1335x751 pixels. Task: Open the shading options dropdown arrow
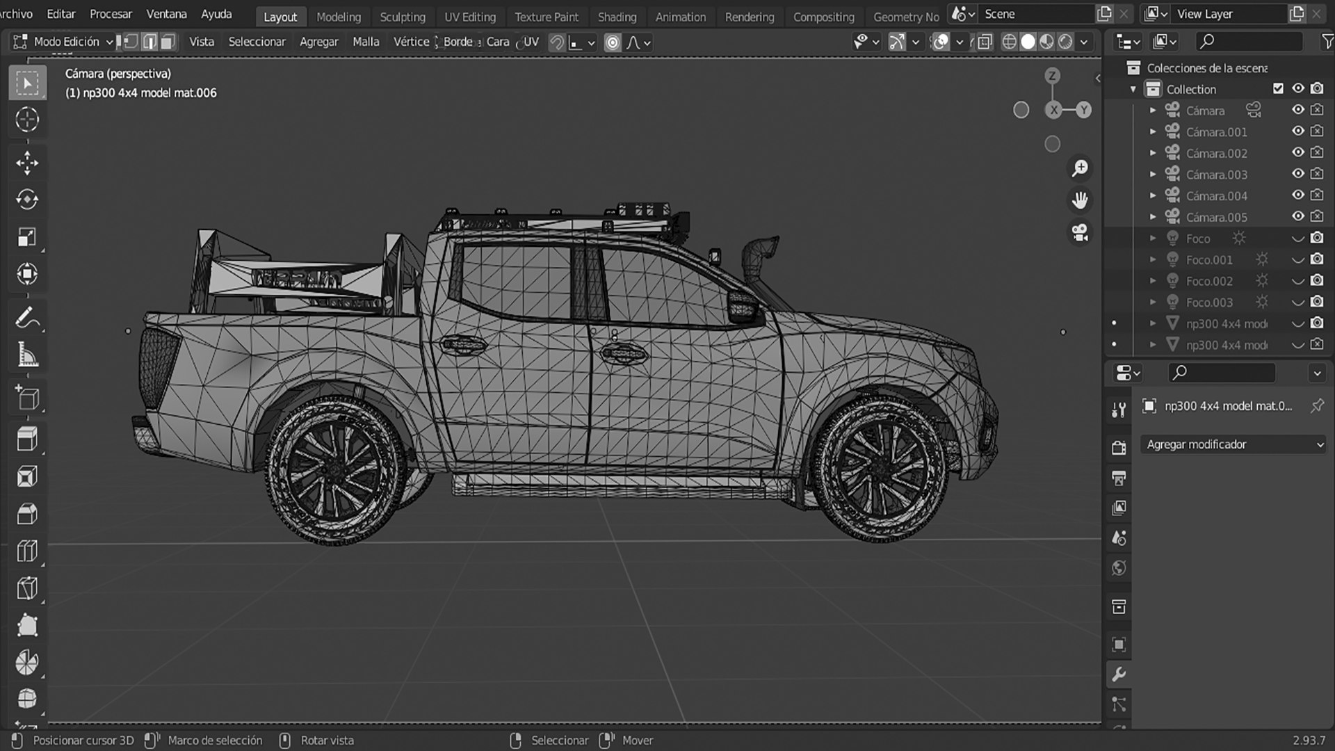(x=1084, y=42)
